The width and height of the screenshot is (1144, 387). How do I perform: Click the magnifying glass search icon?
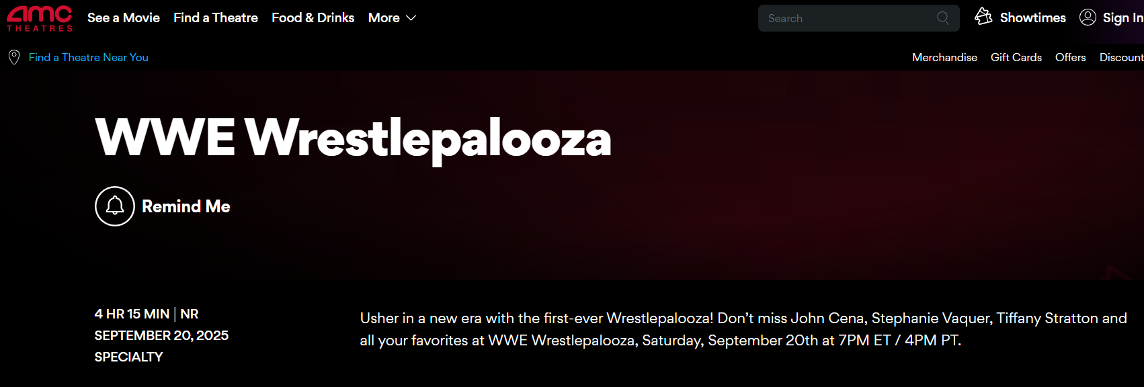tap(943, 18)
